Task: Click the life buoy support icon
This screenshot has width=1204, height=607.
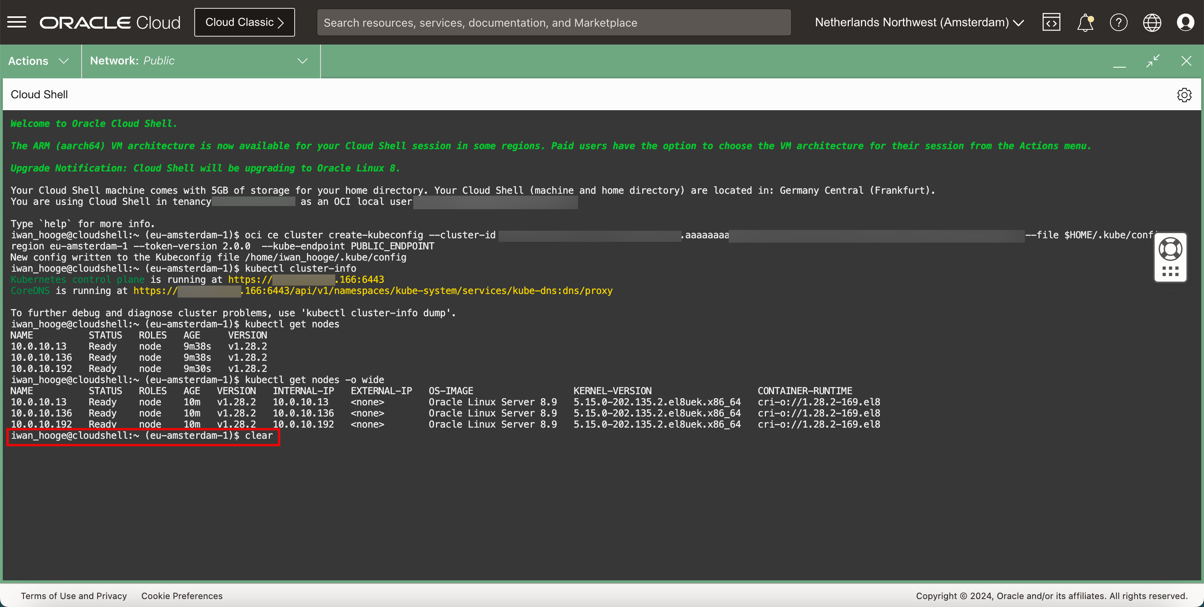Action: pos(1170,249)
